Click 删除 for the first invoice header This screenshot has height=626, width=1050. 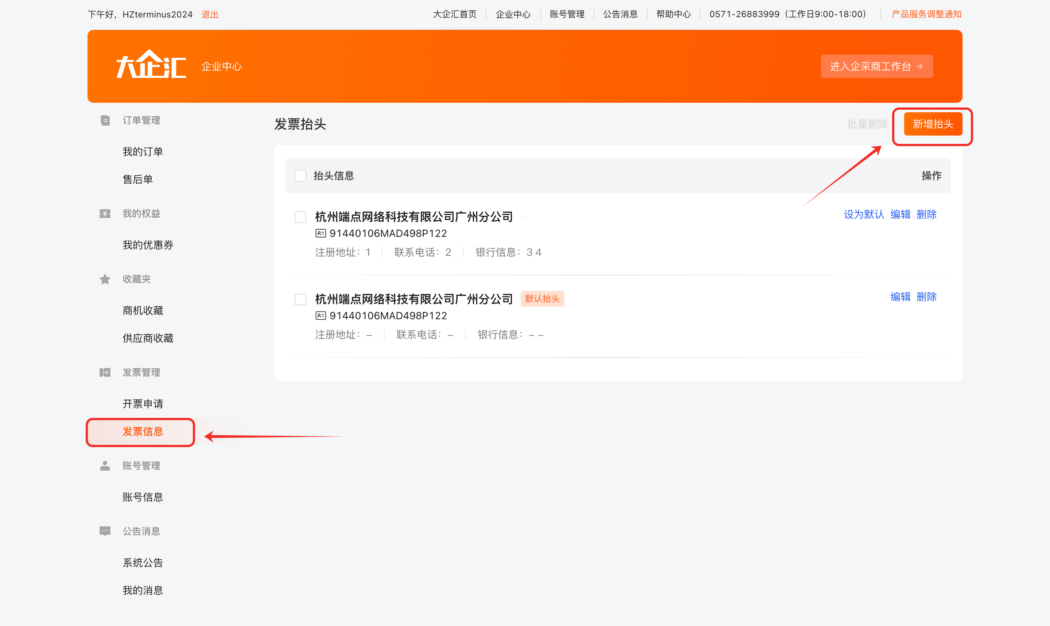926,215
